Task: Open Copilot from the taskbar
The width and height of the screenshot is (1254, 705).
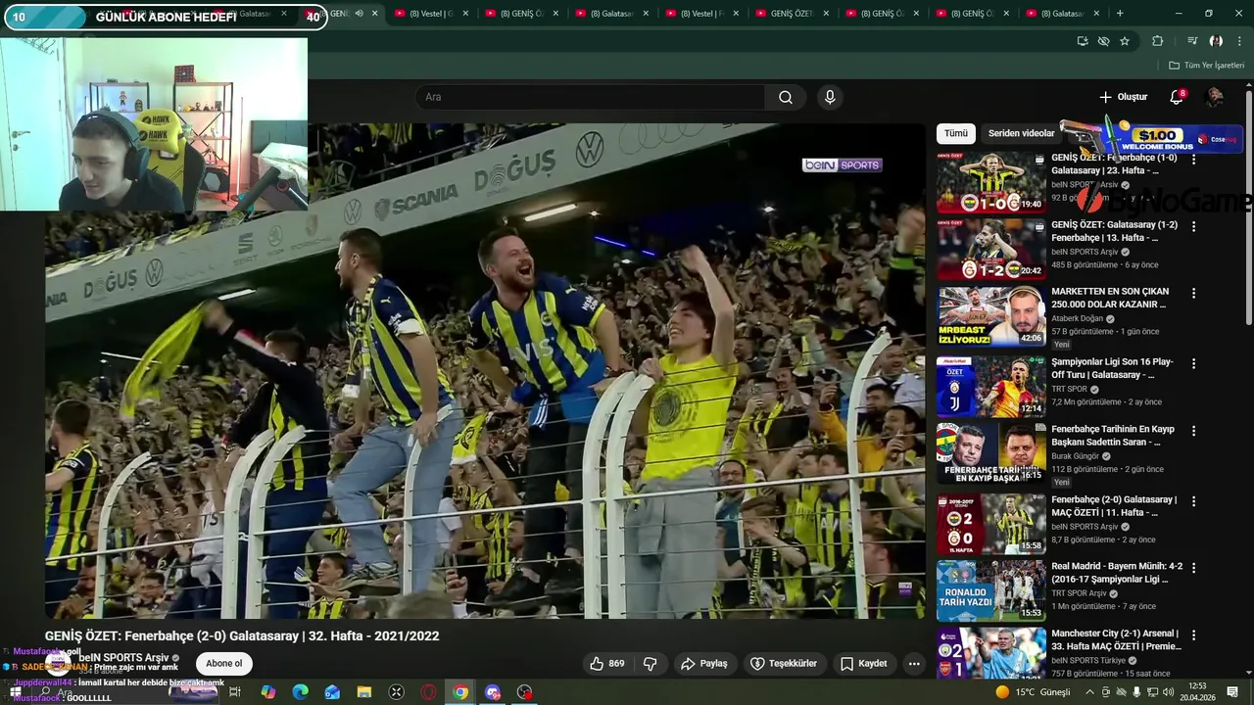Action: click(x=267, y=692)
